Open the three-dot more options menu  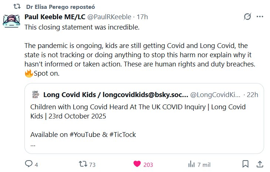click(260, 17)
